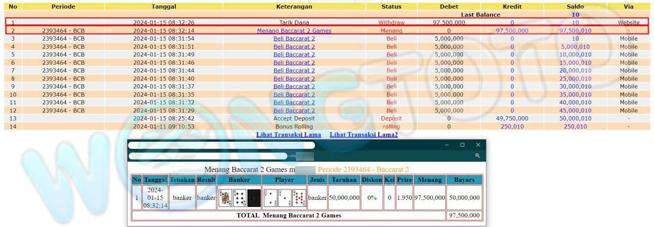Open Lihat Transaksi Lama2 link
This screenshot has height=227, width=654.
[x=364, y=134]
